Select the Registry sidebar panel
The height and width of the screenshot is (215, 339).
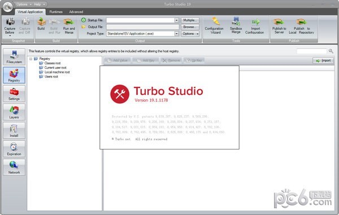pos(14,75)
